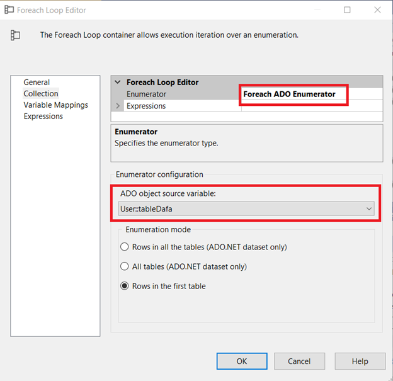Maximize the Foreach Loop Editor window

click(x=347, y=10)
